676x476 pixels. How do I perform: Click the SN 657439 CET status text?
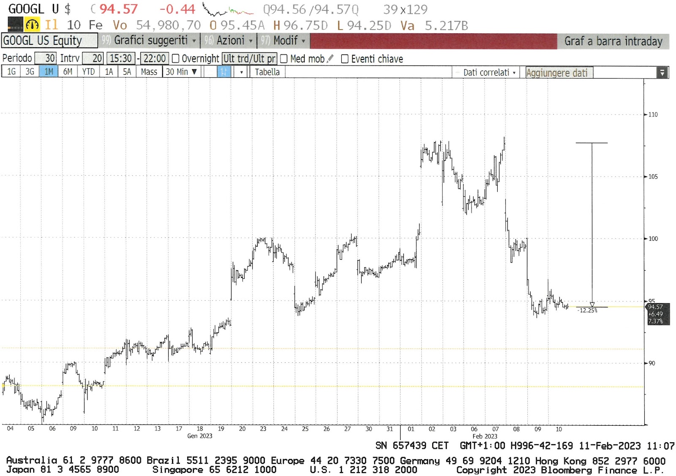[x=412, y=446]
